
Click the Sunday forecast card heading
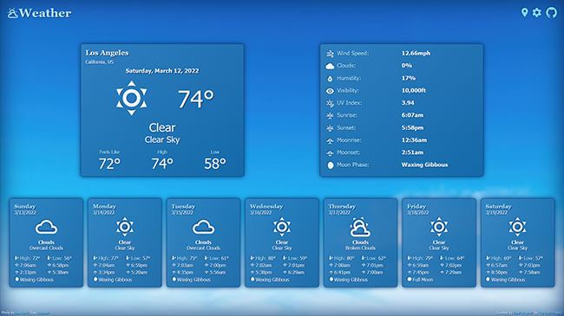coord(25,206)
